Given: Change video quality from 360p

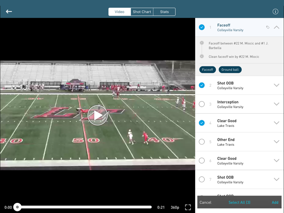Looking at the screenshot, I should pos(175,207).
